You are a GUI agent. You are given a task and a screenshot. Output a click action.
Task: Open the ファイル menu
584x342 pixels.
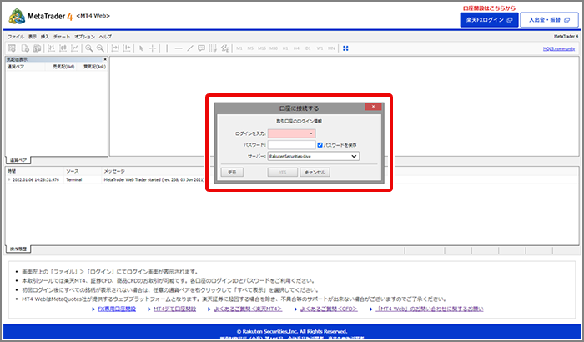click(16, 37)
